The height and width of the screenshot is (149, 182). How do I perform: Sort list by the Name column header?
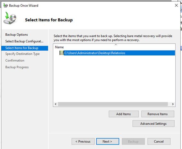tap(59, 47)
